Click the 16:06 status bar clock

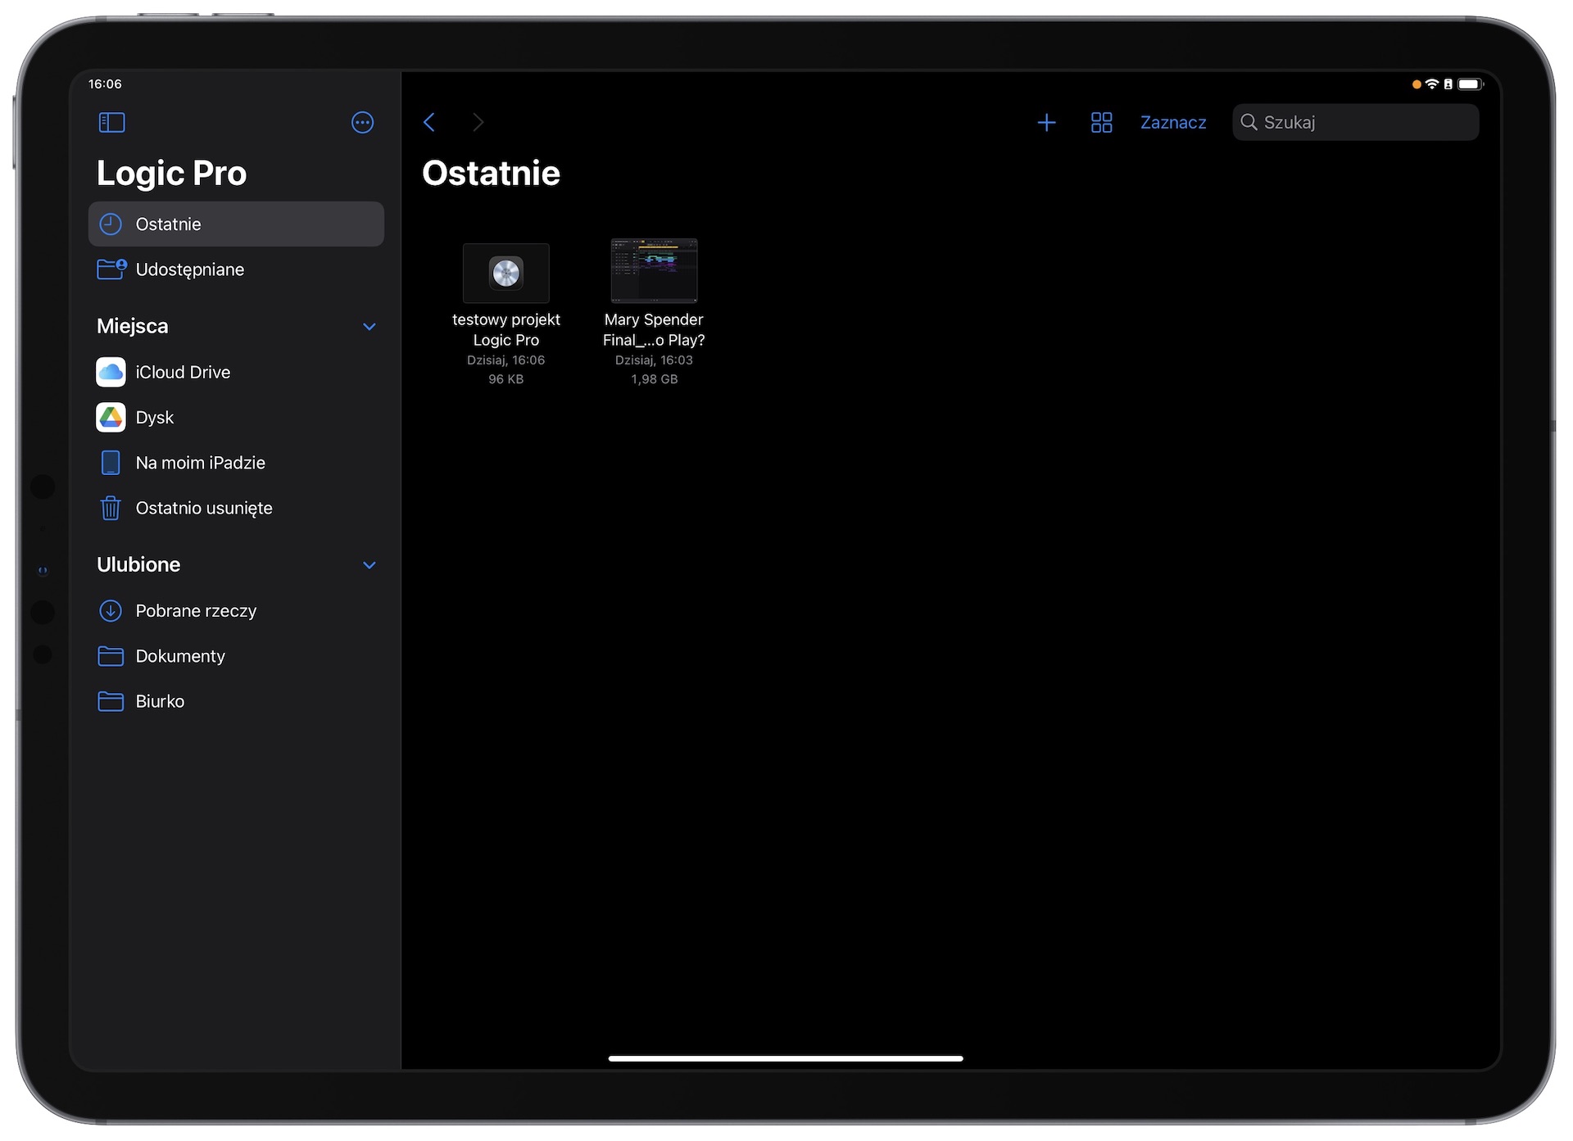click(x=105, y=84)
